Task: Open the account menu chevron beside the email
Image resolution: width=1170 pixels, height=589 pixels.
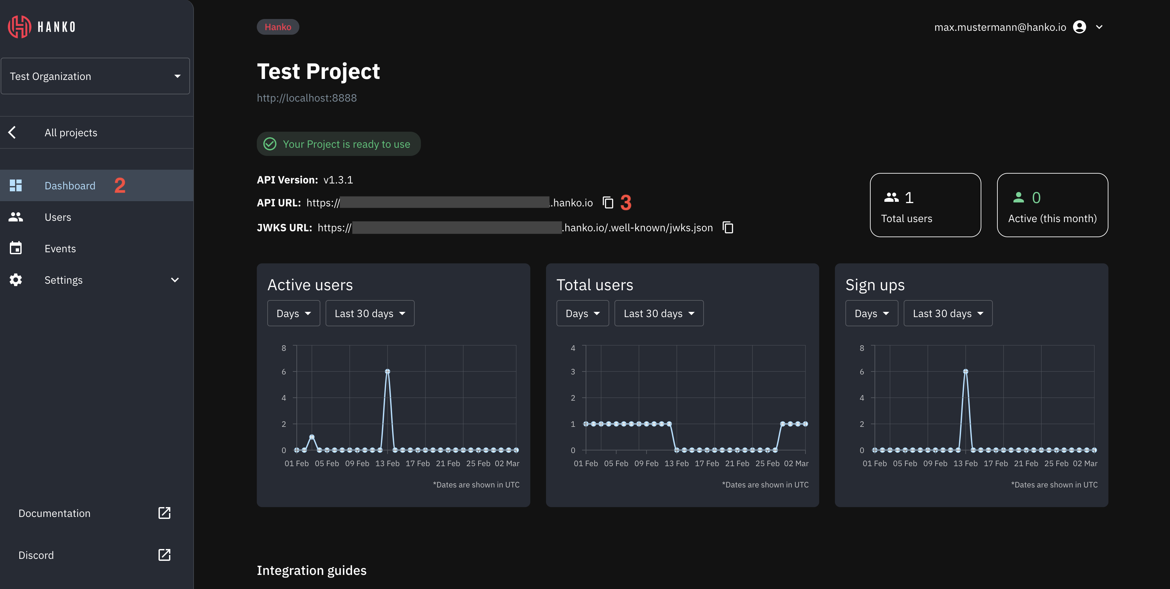Action: click(x=1099, y=27)
